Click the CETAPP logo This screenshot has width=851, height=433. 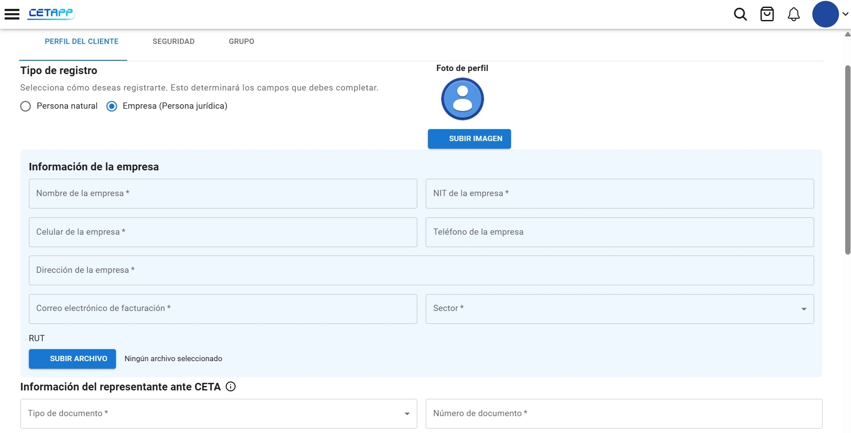coord(52,13)
